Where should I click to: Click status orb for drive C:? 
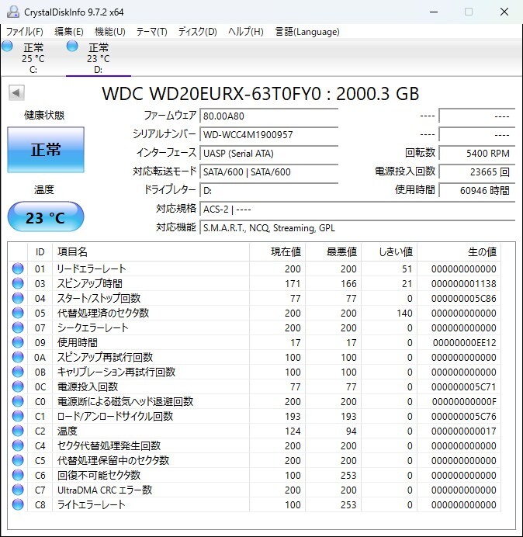point(8,47)
